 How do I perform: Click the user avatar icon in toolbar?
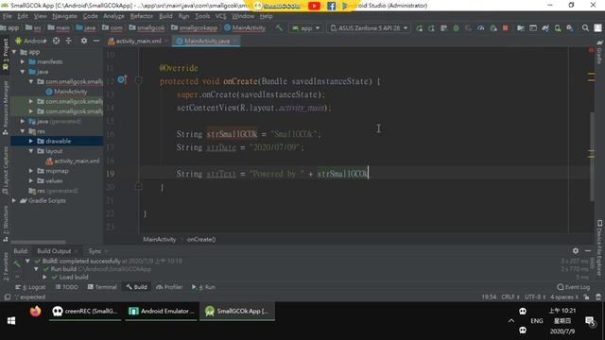pos(597,28)
